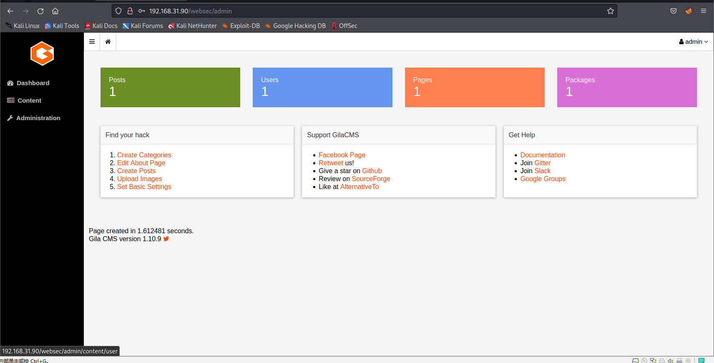The image size is (714, 363).
Task: Open the Documentation link
Action: pyautogui.click(x=543, y=155)
